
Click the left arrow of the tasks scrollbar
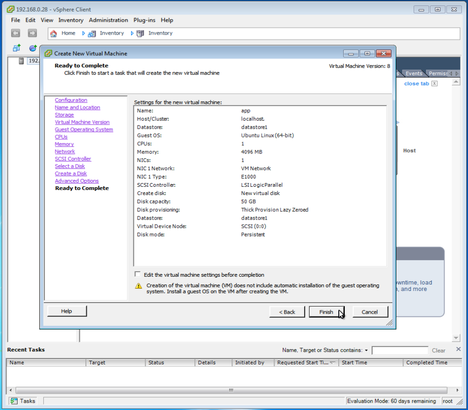pos(11,390)
